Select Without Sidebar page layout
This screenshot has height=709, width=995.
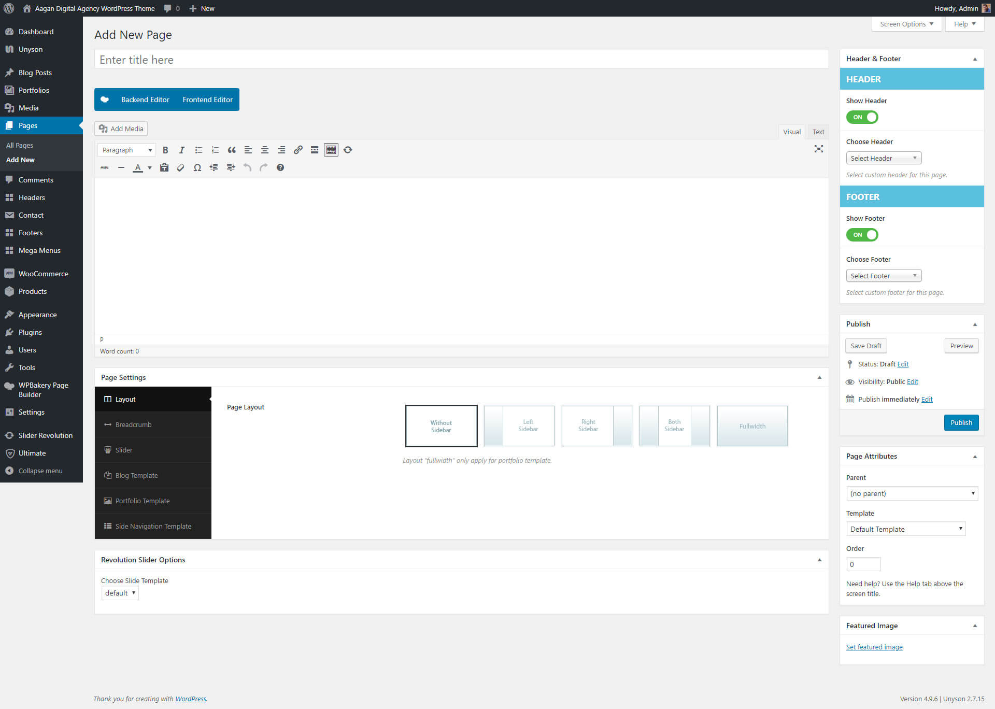click(441, 426)
